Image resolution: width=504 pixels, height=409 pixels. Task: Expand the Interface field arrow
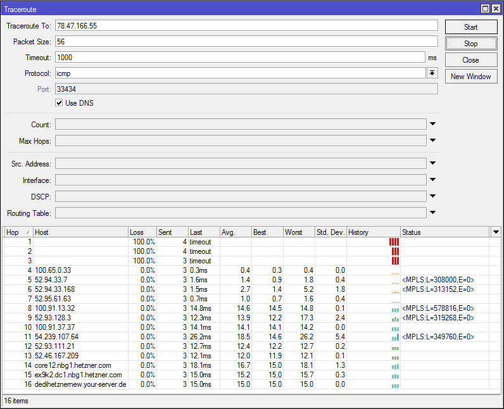(x=432, y=179)
